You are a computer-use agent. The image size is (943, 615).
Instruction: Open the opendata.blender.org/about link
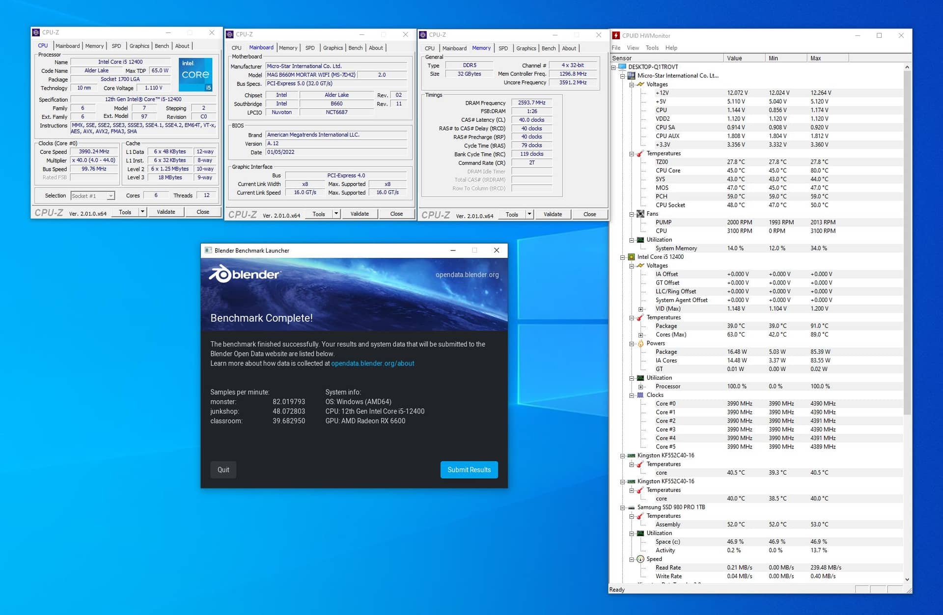click(372, 363)
